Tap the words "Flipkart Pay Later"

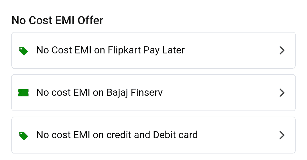click(x=146, y=50)
